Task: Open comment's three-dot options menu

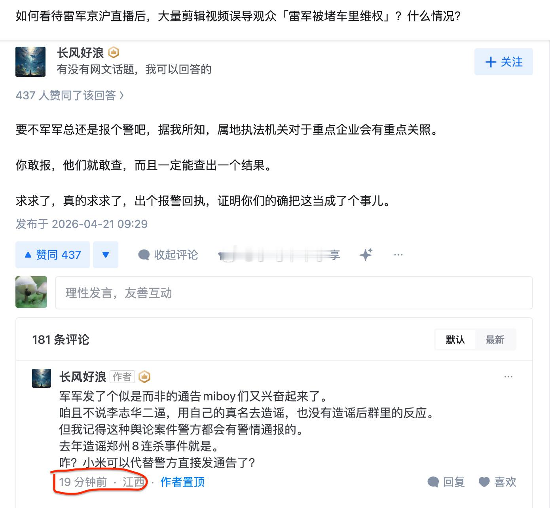Action: (x=508, y=377)
